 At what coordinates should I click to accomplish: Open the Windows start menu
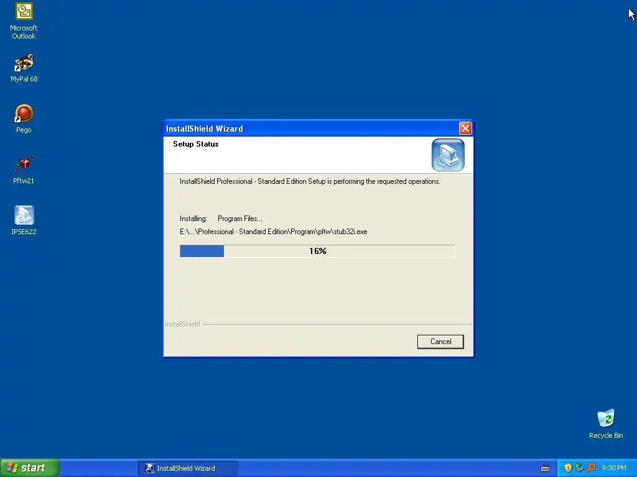coord(30,468)
